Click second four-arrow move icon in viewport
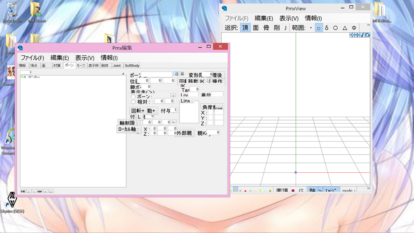Screen dimensions: 414x233 [x=357, y=35]
